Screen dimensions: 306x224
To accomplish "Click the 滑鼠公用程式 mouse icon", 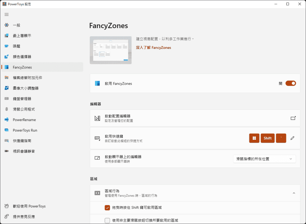I will coord(7,109).
